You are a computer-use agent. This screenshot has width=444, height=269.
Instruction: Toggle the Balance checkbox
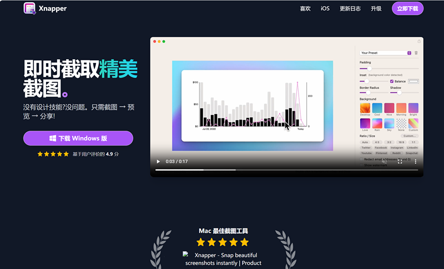392,81
